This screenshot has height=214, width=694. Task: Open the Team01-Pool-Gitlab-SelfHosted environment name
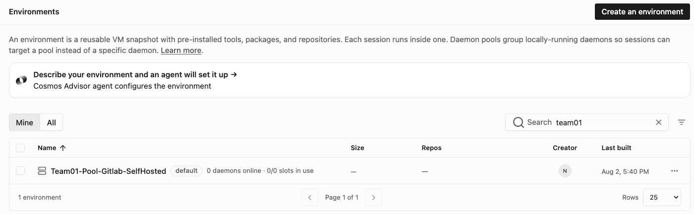point(109,171)
